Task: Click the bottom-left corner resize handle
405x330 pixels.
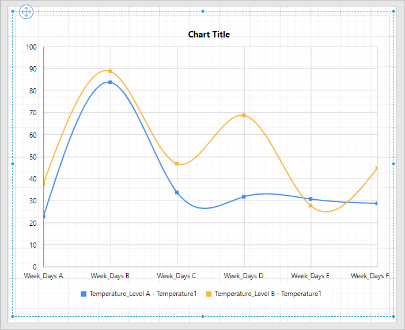Action: pos(13,316)
